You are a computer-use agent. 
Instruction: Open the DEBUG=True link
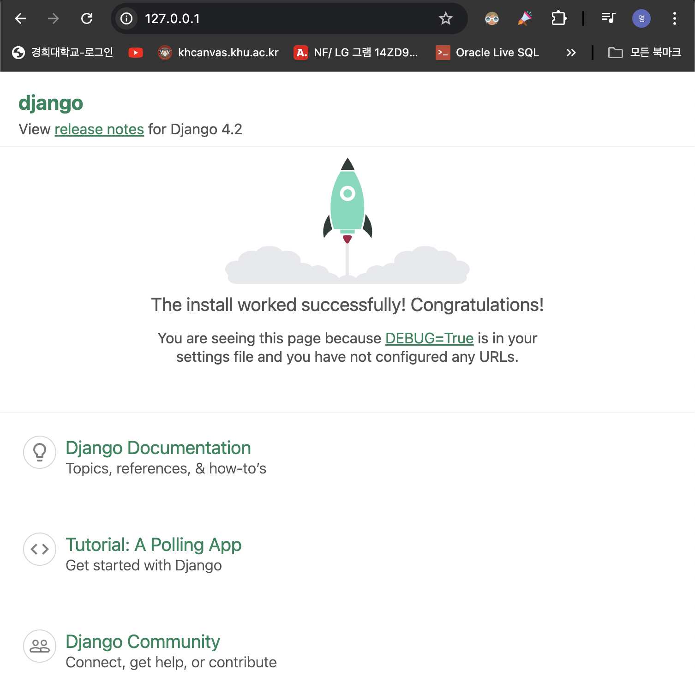(x=429, y=338)
